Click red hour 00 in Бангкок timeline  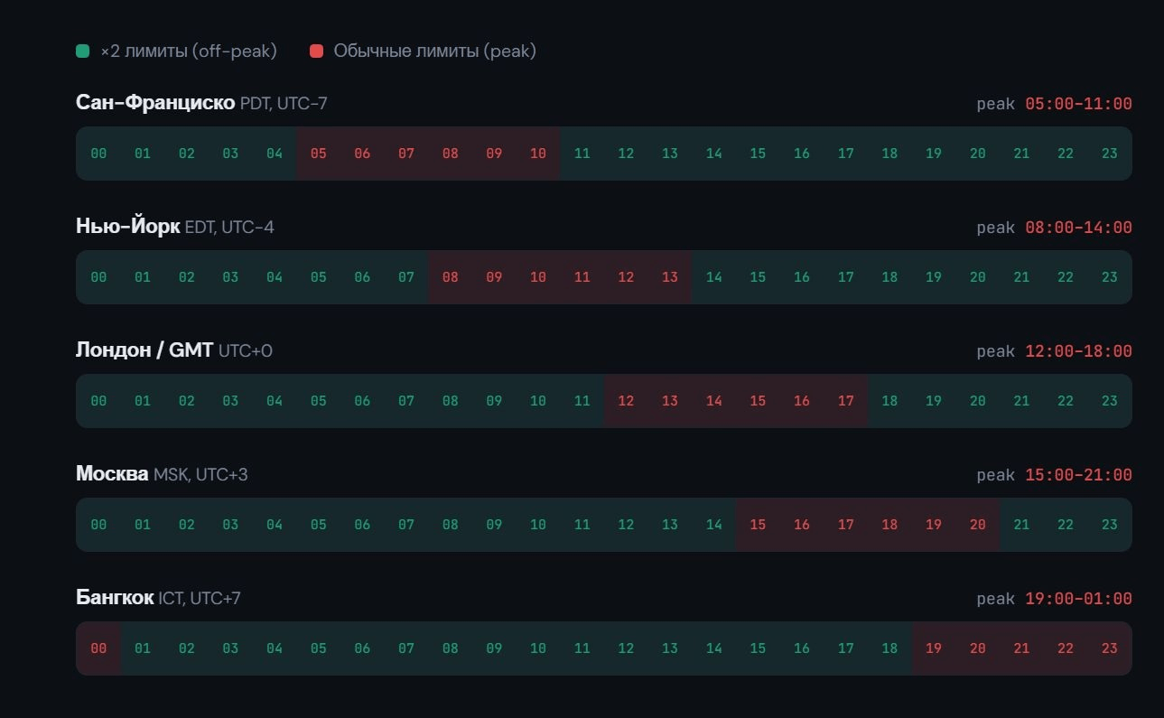click(x=98, y=648)
